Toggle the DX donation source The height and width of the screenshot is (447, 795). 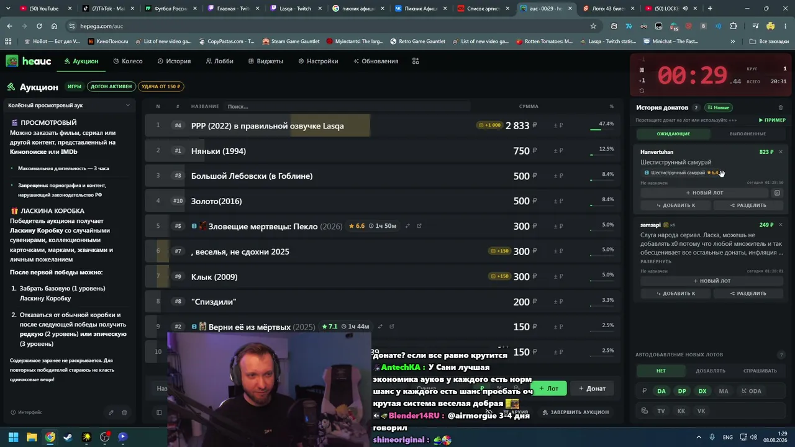pos(702,391)
